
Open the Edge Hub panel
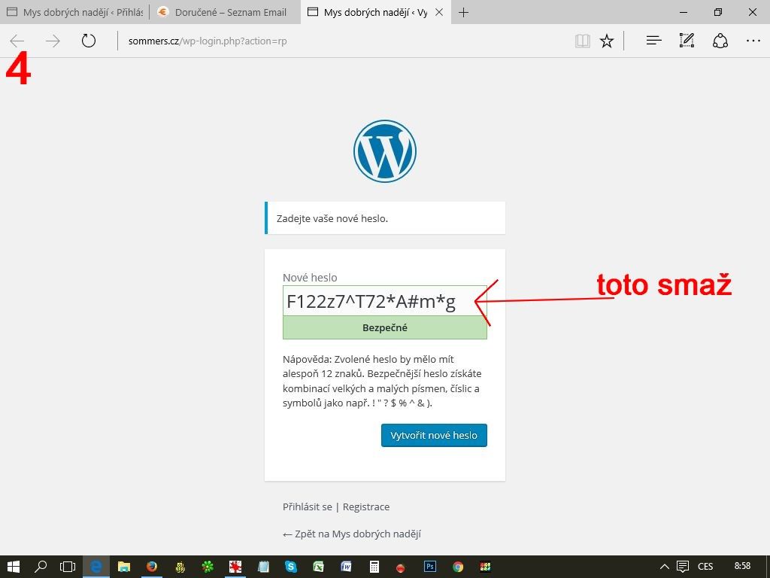(x=653, y=41)
